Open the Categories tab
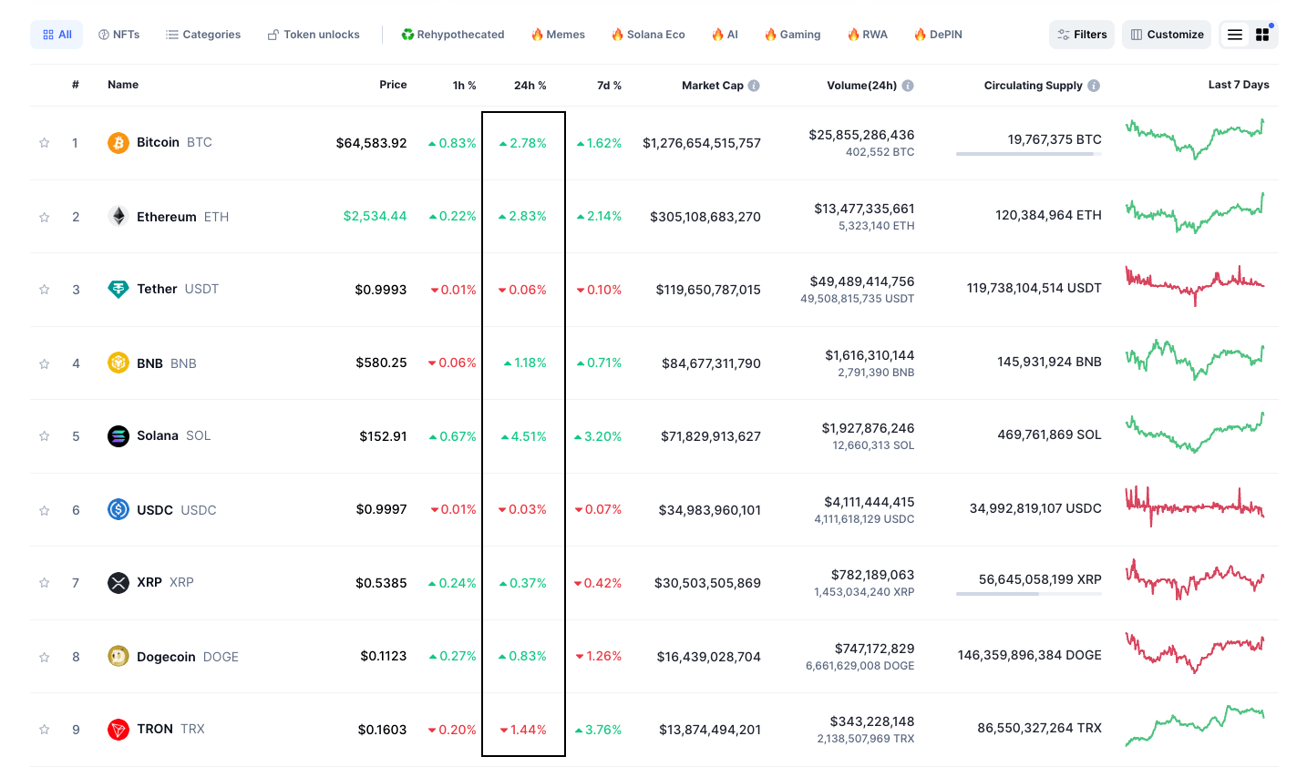1307x767 pixels. pyautogui.click(x=203, y=35)
